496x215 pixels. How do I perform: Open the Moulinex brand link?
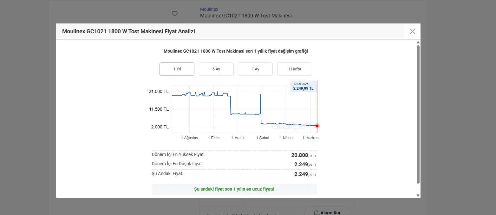coord(209,9)
